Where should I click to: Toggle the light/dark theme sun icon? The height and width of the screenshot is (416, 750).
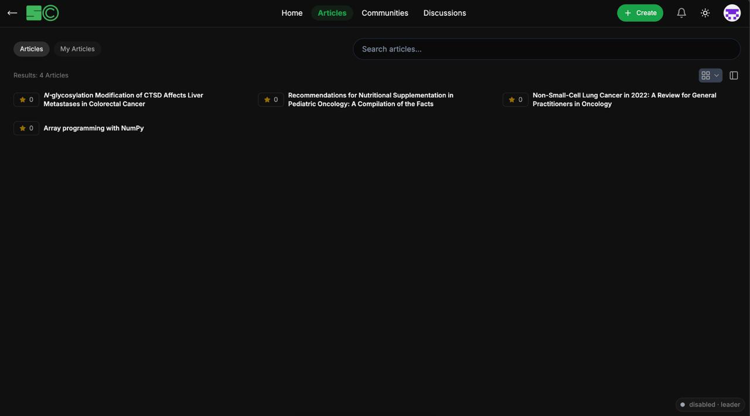(x=705, y=13)
